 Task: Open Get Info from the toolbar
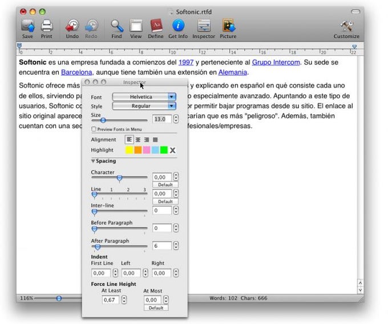click(x=178, y=26)
